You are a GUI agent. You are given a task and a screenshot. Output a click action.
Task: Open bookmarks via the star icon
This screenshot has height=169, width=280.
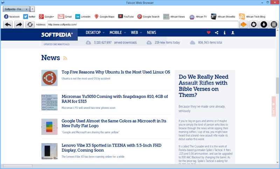[254, 24]
